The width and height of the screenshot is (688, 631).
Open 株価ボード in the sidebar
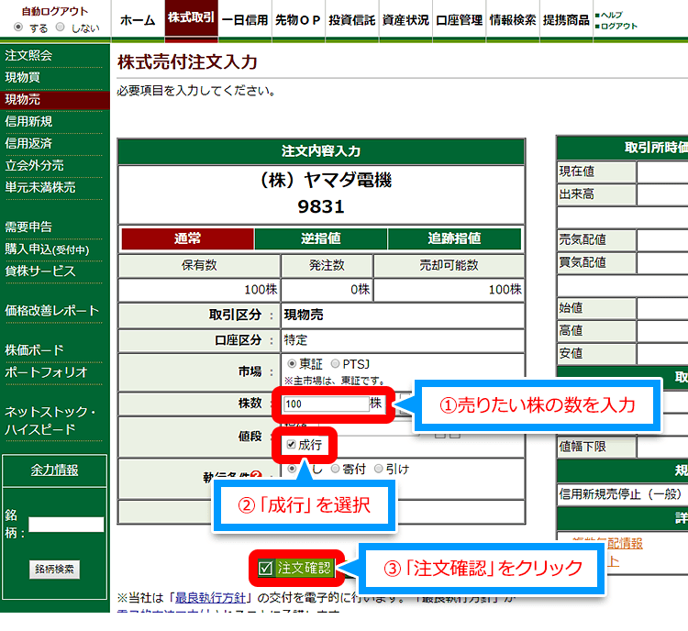34,350
